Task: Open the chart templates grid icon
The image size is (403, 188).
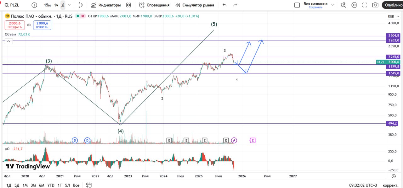Action: (128, 5)
